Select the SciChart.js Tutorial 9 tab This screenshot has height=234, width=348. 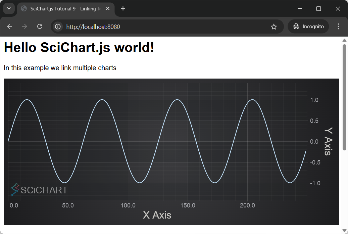(64, 8)
